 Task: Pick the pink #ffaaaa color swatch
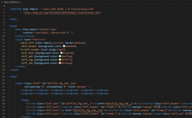60,63
